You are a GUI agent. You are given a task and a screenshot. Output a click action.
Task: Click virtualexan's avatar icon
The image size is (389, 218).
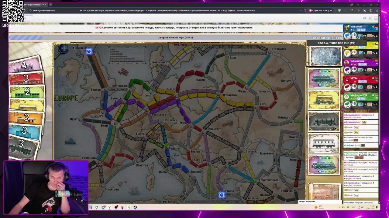[x=347, y=28]
